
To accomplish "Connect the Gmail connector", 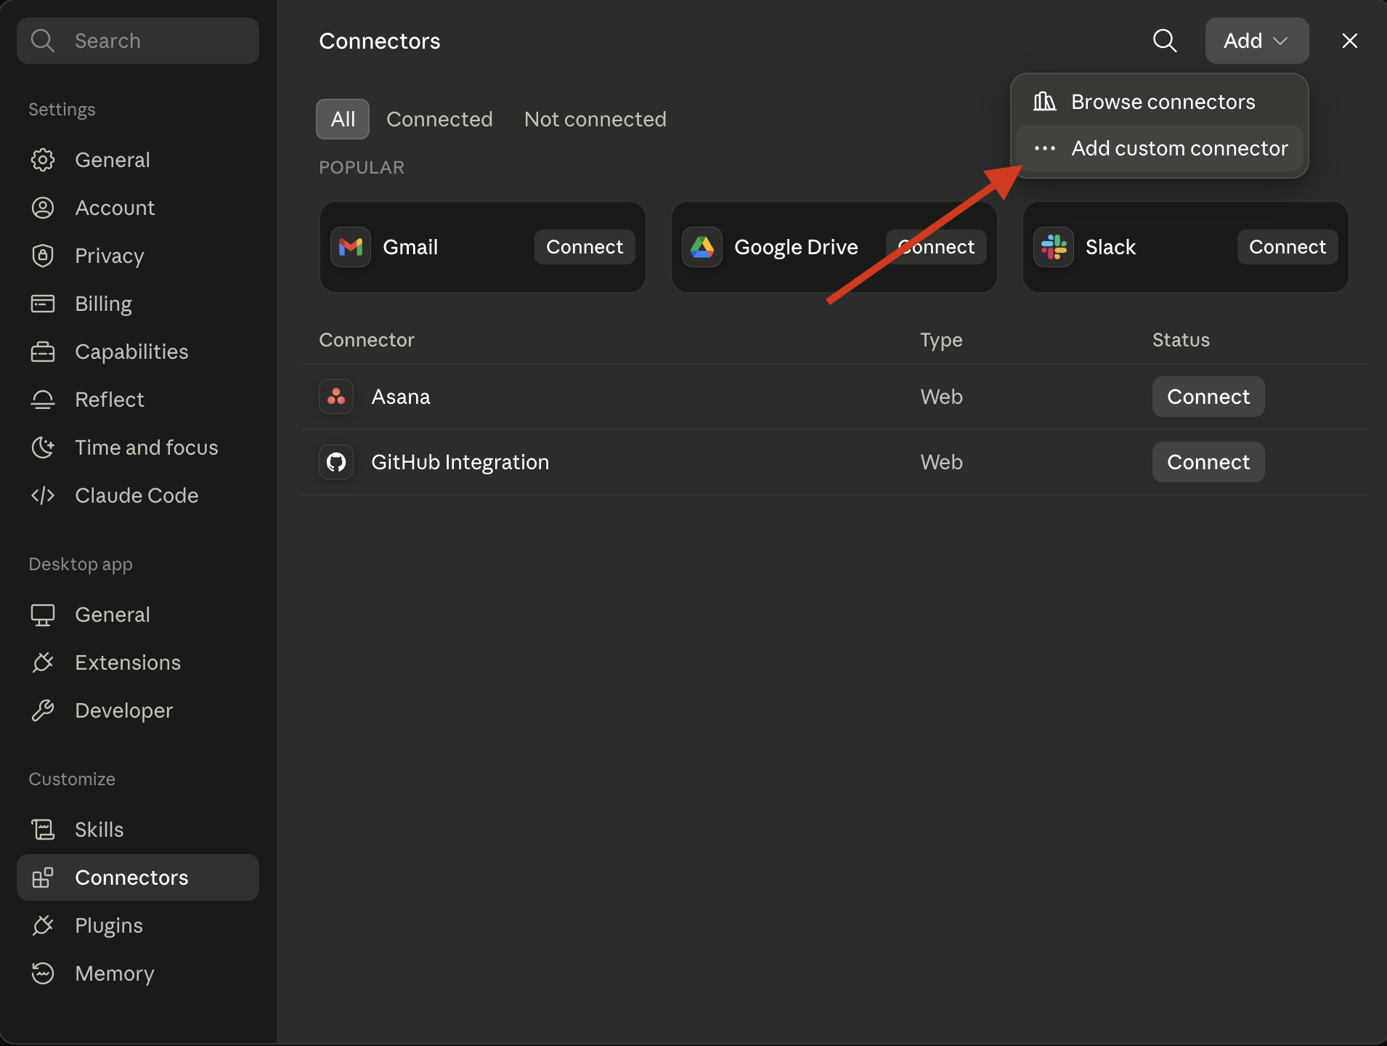I will pyautogui.click(x=585, y=247).
